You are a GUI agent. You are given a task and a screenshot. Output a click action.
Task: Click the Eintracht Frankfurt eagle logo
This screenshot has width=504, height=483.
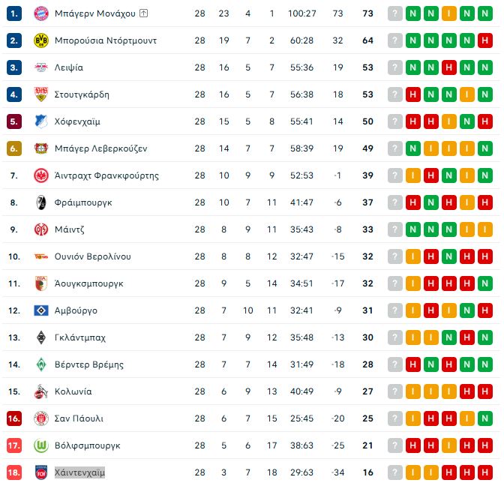click(41, 175)
